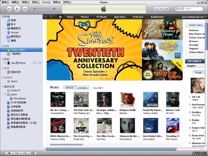This screenshot has height=156, width=208.
Task: Collapse the 播放清單 playlists section
Action: [3, 87]
